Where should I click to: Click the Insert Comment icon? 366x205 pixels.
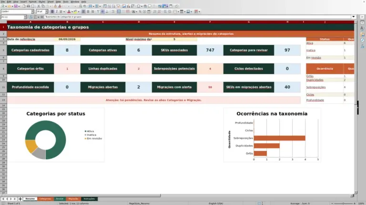click(x=150, y=6)
